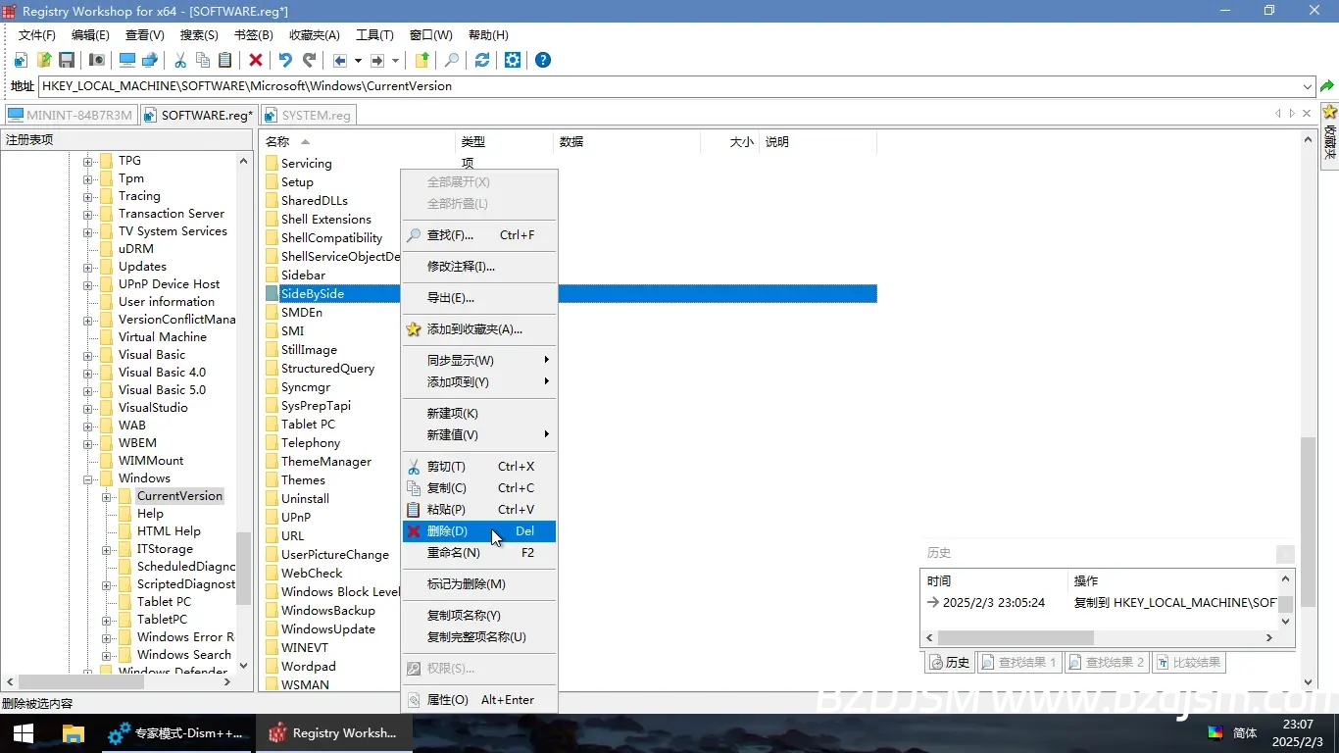This screenshot has height=753, width=1339.
Task: Navigate back with the left arrow icon
Action: point(340,60)
